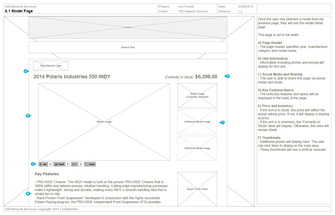Click the Tweet count box
Image resolution: width=335 pixels, height=215 pixels.
pyautogui.click(x=67, y=164)
